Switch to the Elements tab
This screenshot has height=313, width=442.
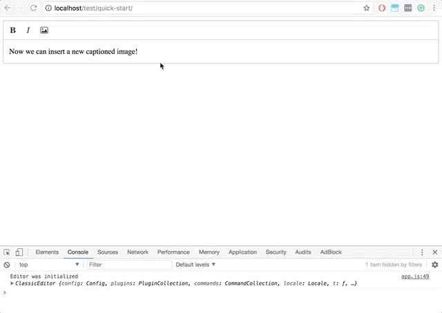click(47, 252)
